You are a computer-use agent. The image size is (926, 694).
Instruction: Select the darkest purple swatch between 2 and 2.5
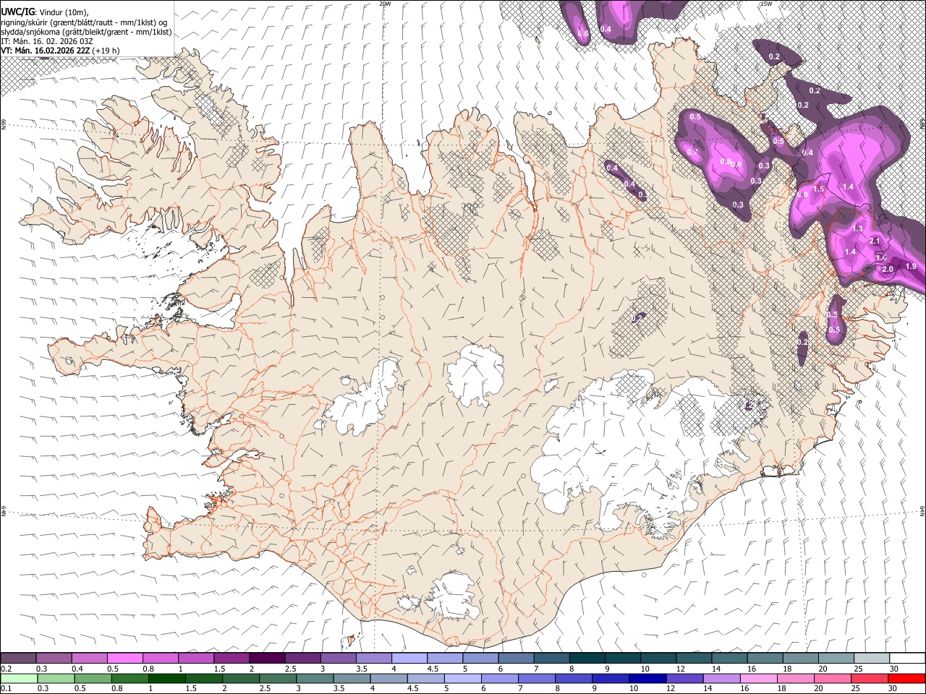[267, 658]
